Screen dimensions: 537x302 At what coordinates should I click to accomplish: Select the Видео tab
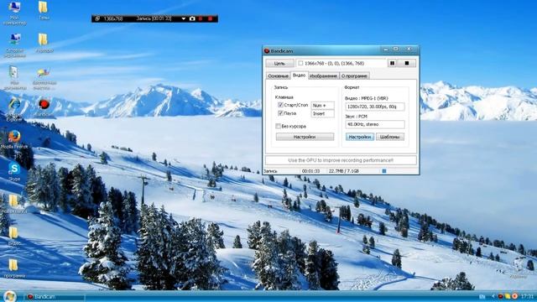(x=299, y=75)
